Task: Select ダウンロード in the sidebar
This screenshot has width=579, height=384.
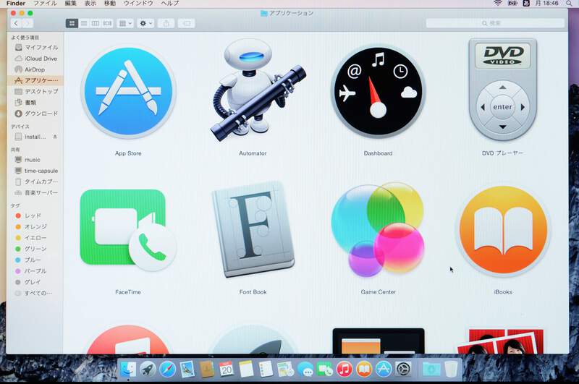Action: click(36, 114)
